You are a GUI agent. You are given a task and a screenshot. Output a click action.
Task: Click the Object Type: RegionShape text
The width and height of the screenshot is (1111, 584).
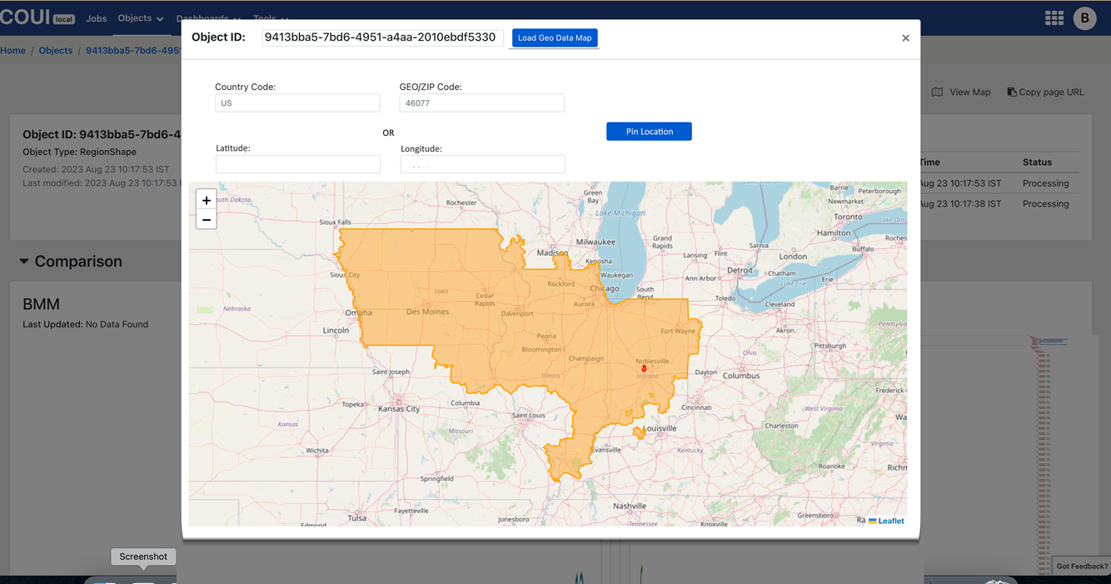tap(79, 152)
